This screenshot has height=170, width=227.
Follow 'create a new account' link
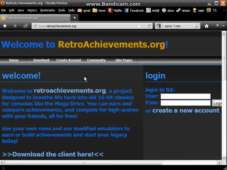tap(186, 110)
